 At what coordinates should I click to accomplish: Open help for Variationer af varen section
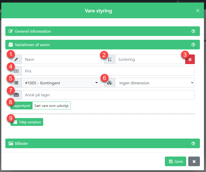(193, 45)
